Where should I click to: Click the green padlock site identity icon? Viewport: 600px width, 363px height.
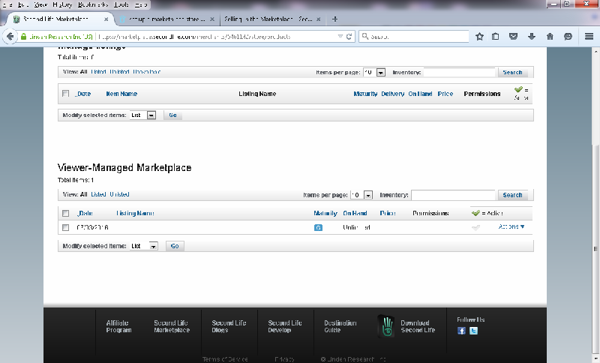click(24, 37)
